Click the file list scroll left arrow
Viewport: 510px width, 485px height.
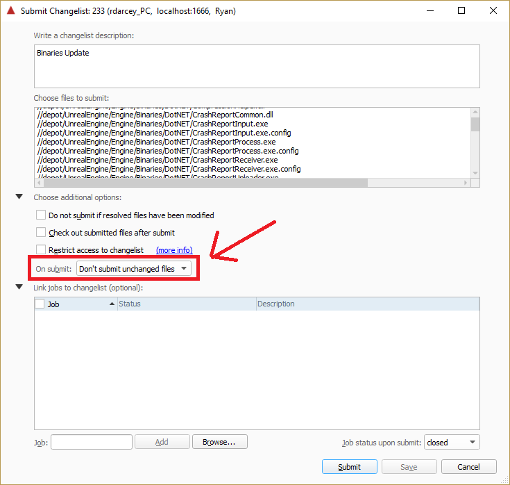pos(39,183)
